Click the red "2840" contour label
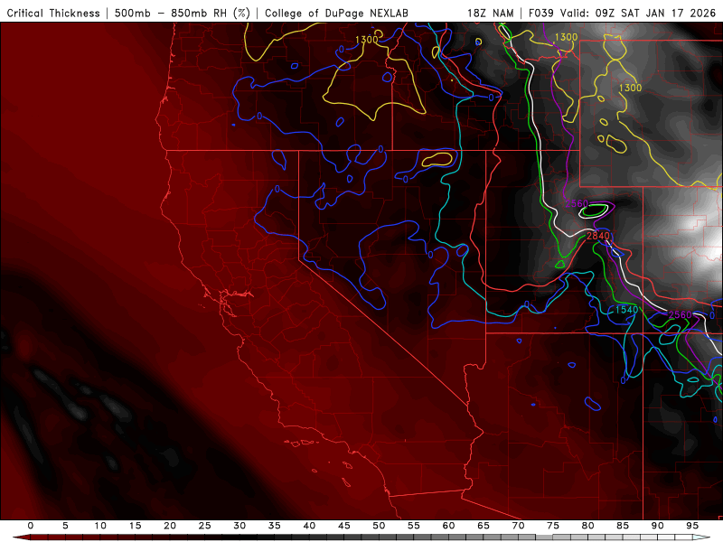Screen dimensions: 723x542 click(x=598, y=236)
